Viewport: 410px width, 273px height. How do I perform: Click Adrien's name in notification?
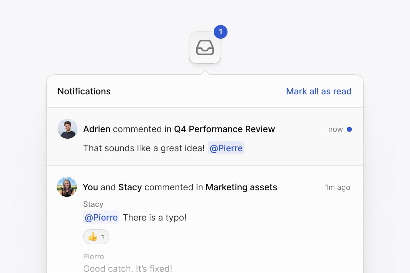click(97, 129)
